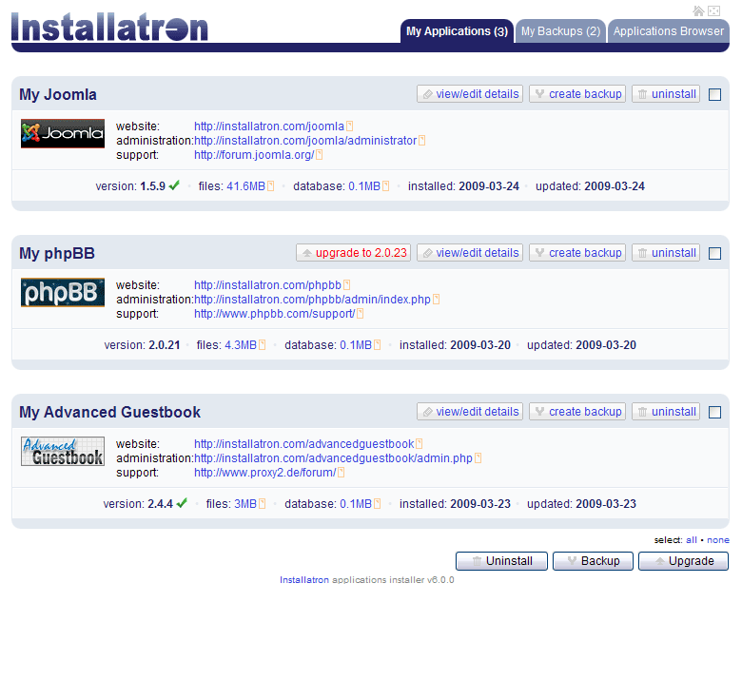Screen dimensions: 742x700
Task: Click the phpBB files size 4.3MB link
Action: point(241,345)
